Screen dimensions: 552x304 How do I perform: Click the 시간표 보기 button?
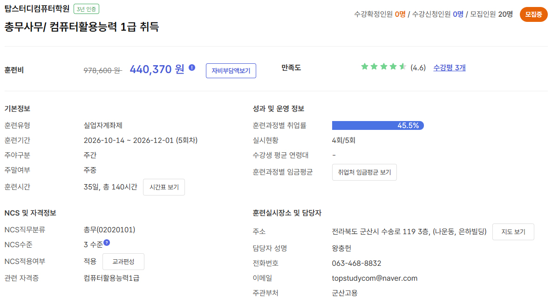click(164, 187)
